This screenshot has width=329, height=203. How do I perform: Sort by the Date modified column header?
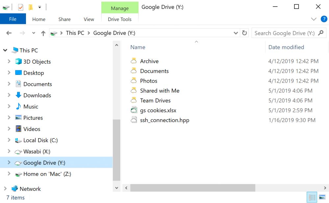[286, 47]
